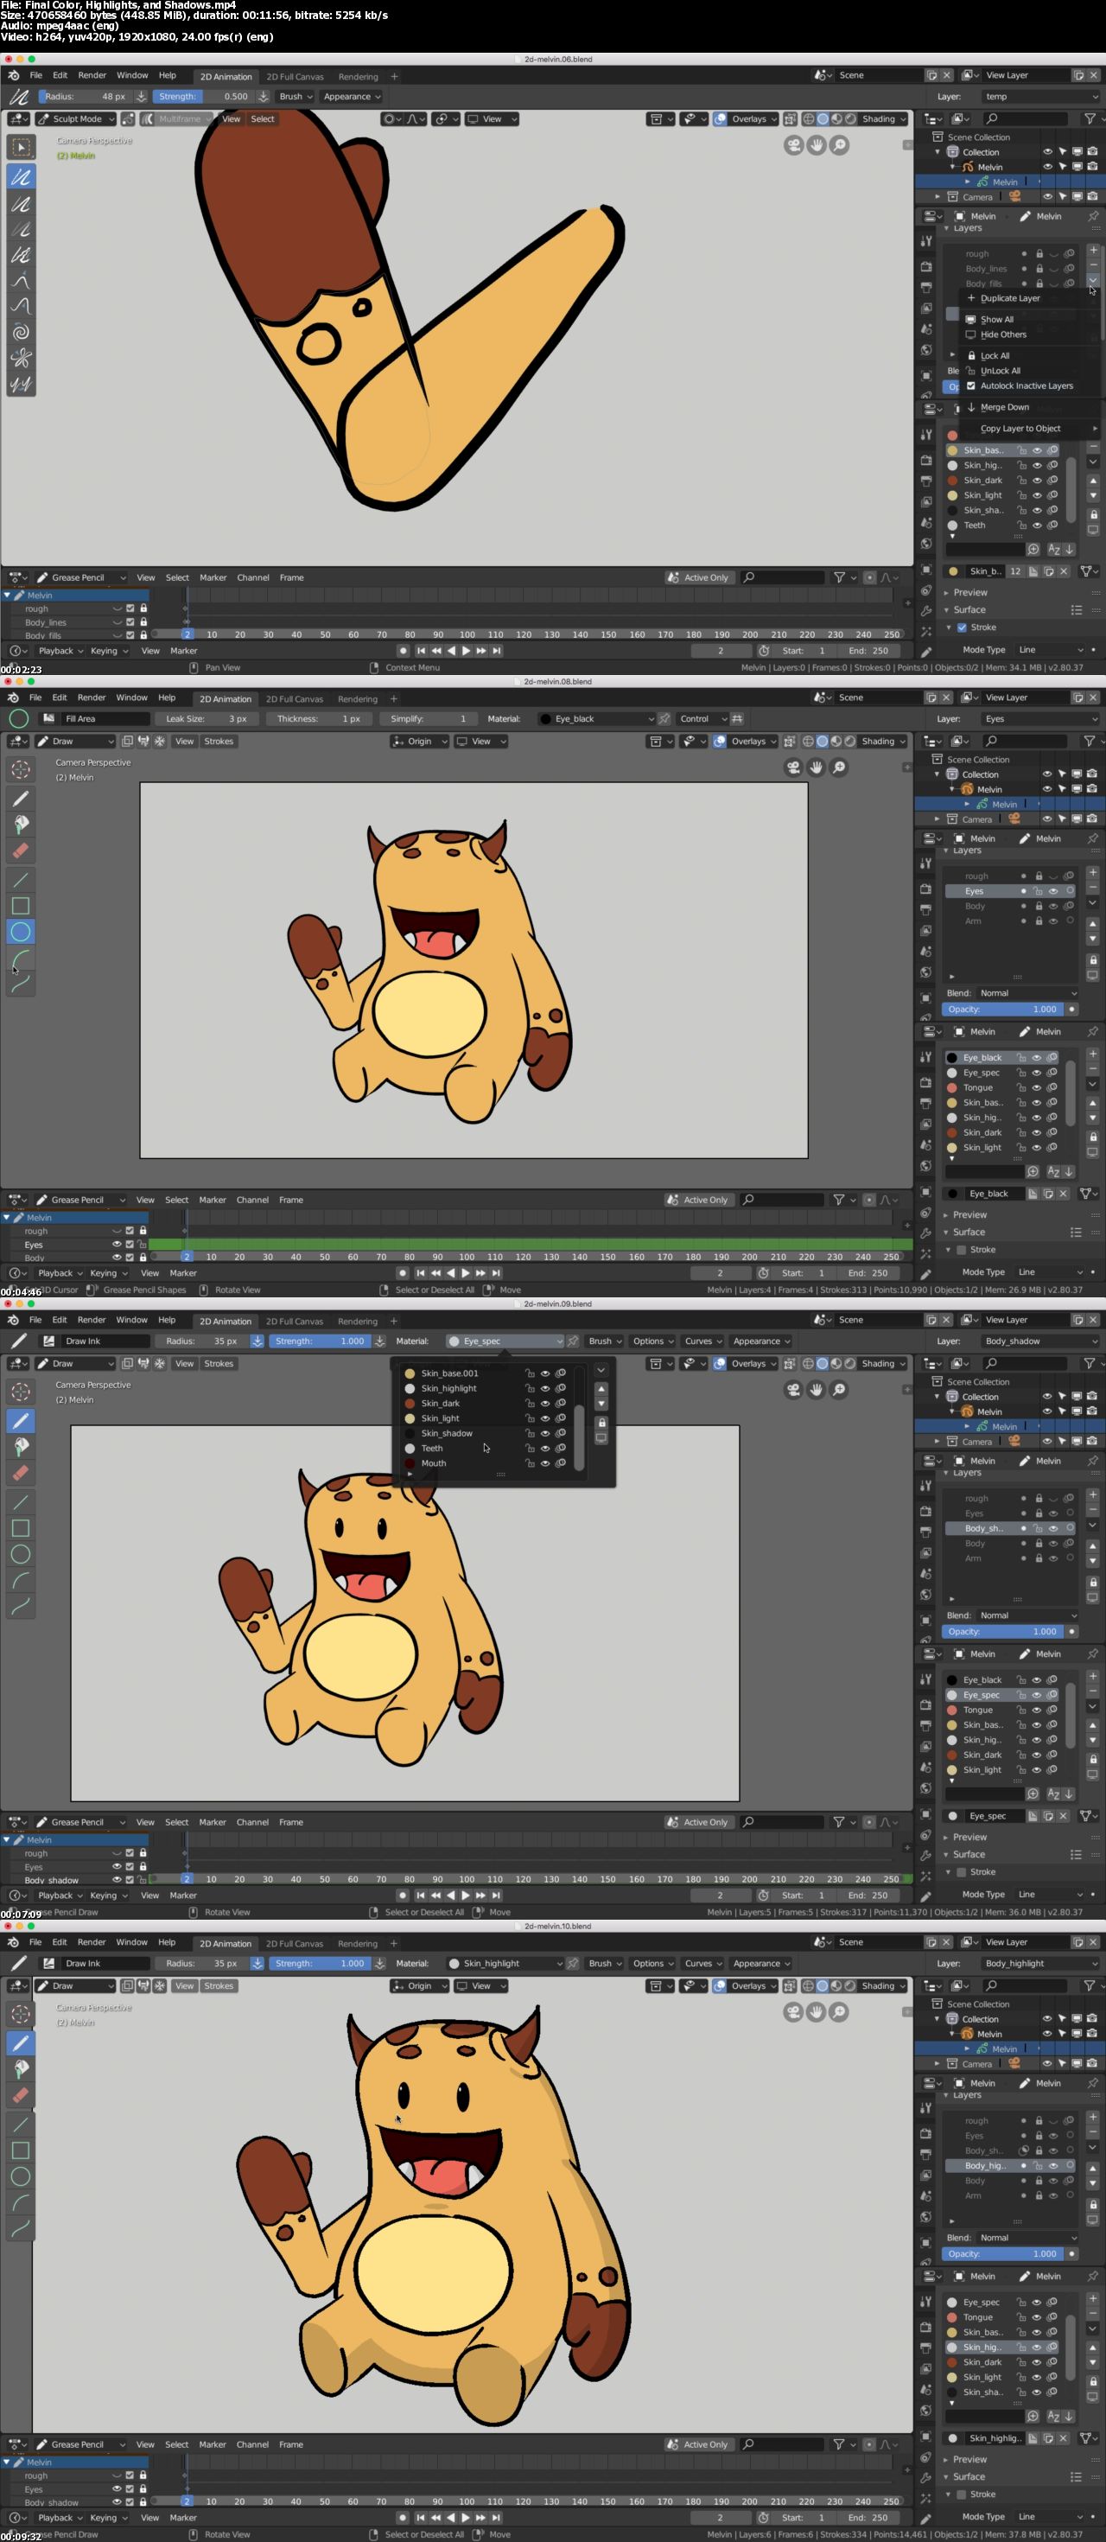Click auto-keying record dot in 00:02:23 frame timeline
Viewport: 1106px width, 2542px height.
pos(403,650)
